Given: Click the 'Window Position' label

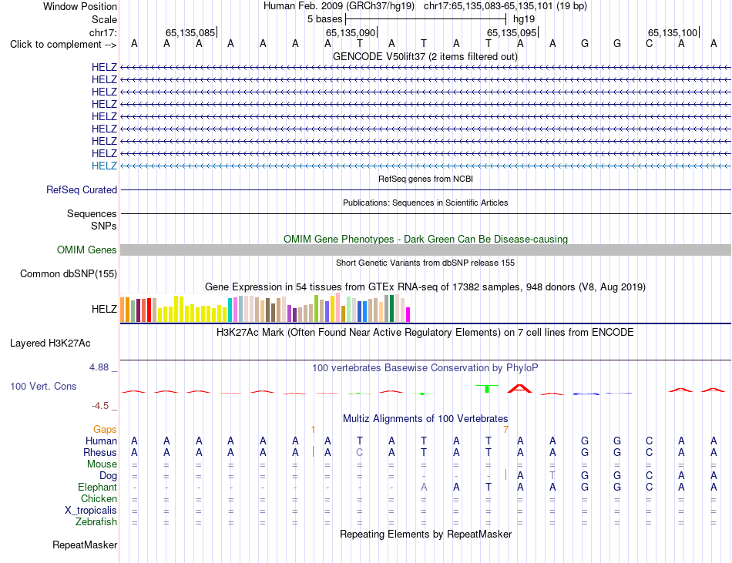Looking at the screenshot, I should click(x=80, y=6).
